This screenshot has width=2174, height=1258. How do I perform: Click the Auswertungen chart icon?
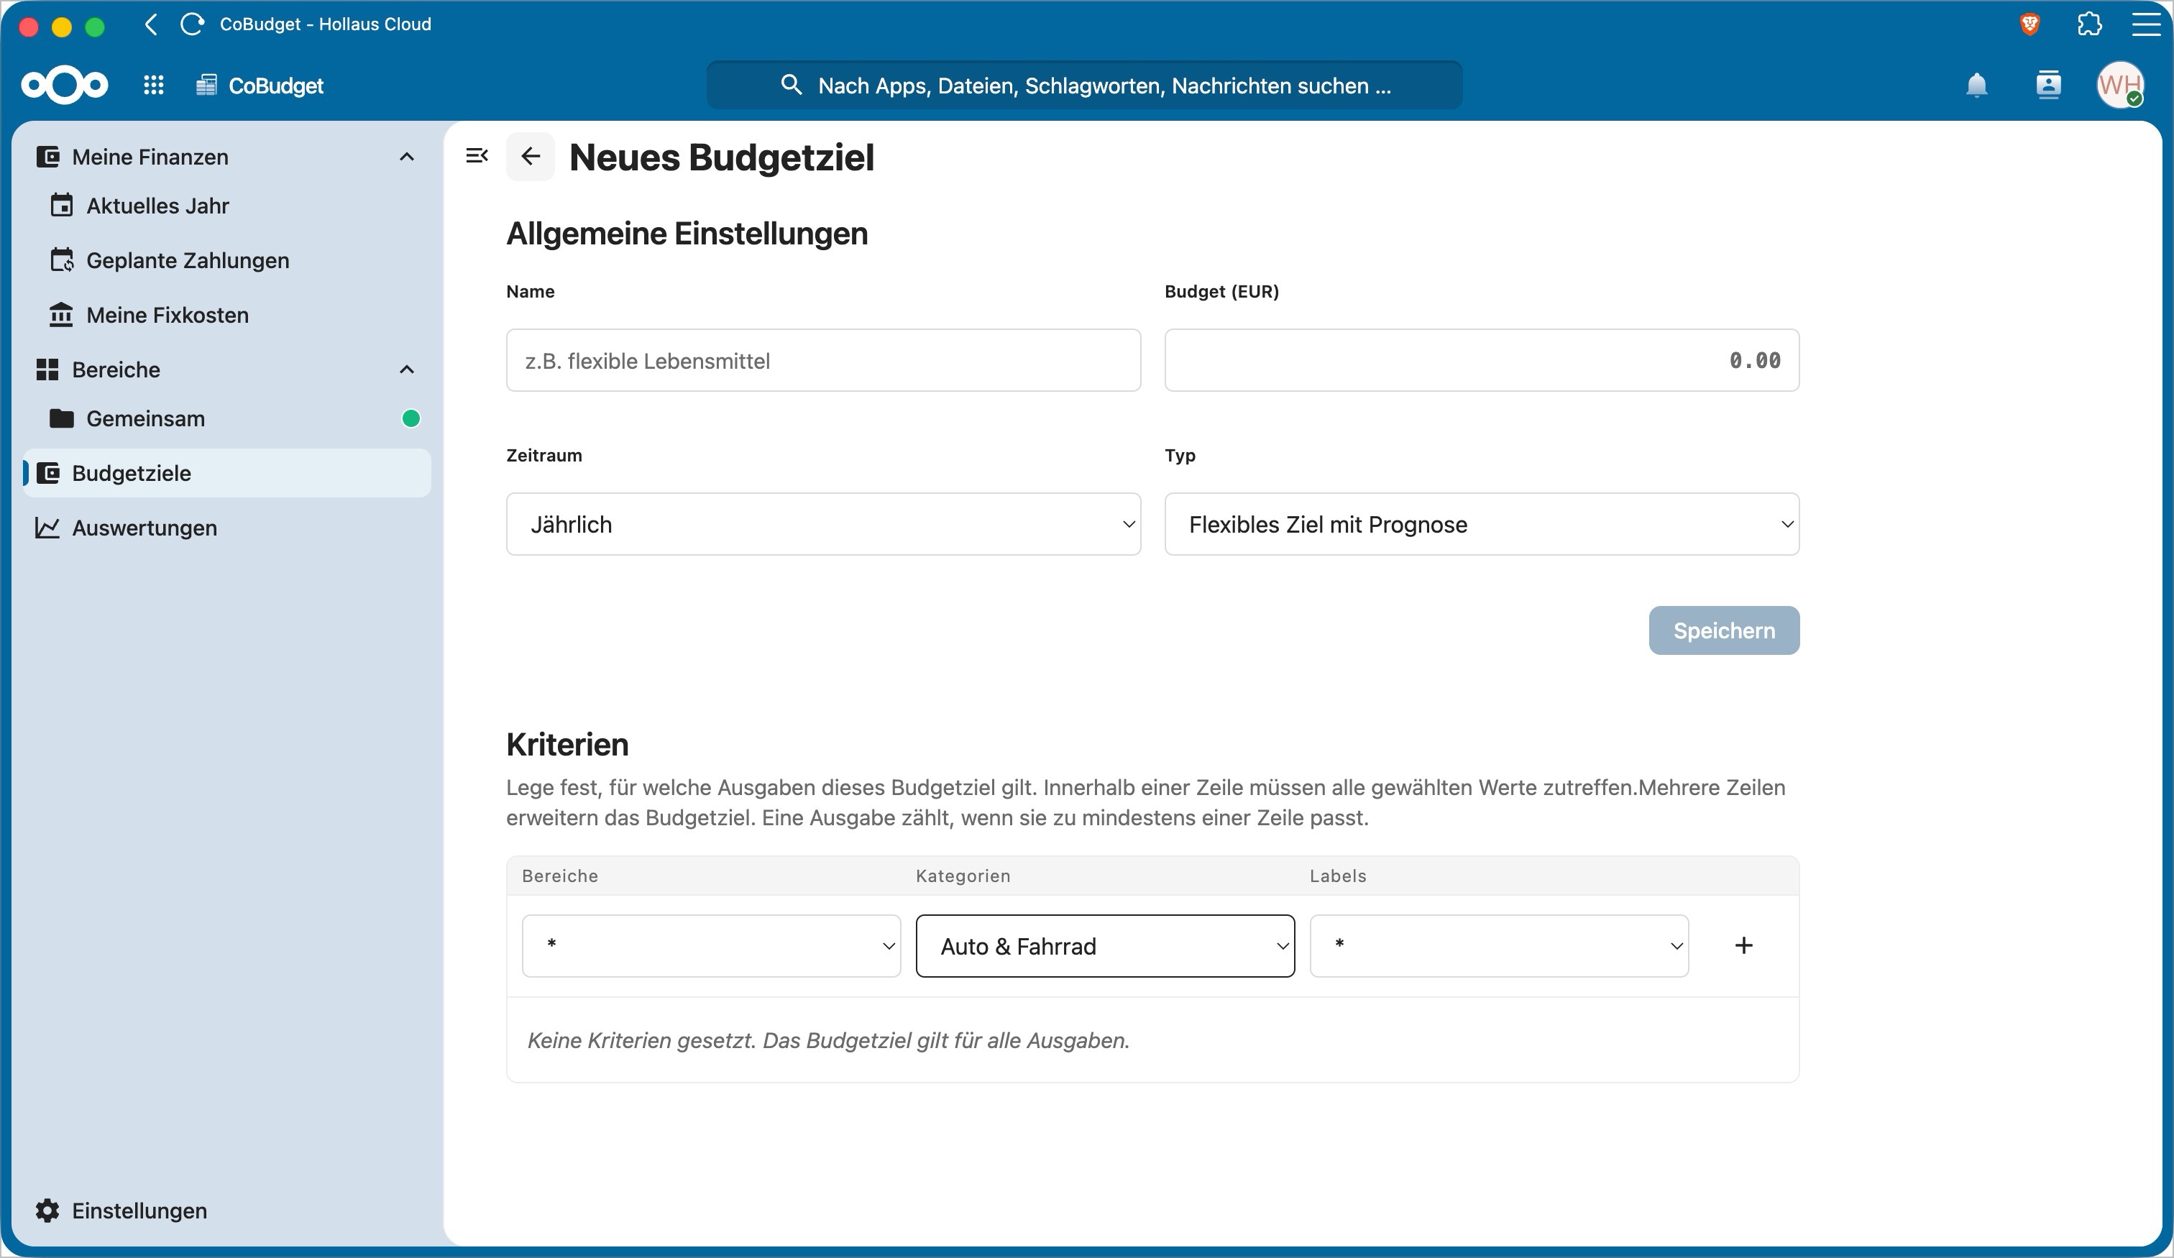pyautogui.click(x=47, y=527)
